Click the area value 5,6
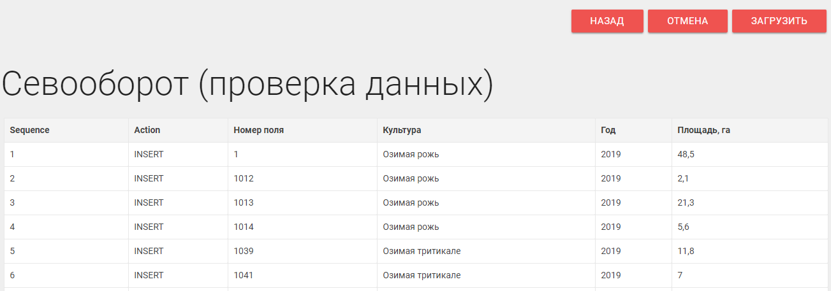The image size is (831, 291). click(x=684, y=227)
